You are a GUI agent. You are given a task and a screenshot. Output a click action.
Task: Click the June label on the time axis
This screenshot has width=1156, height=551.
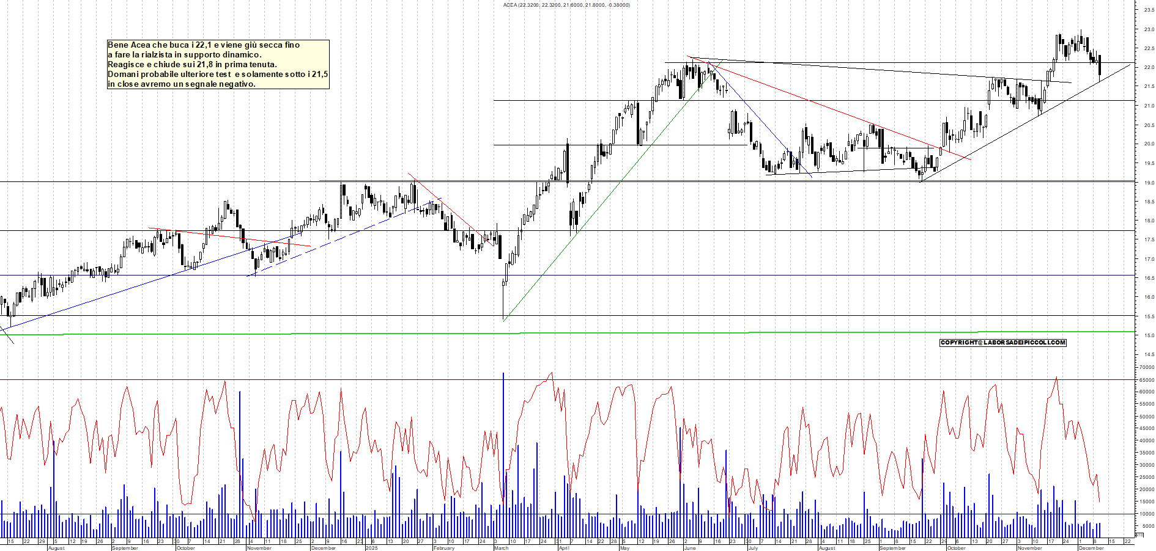[689, 548]
